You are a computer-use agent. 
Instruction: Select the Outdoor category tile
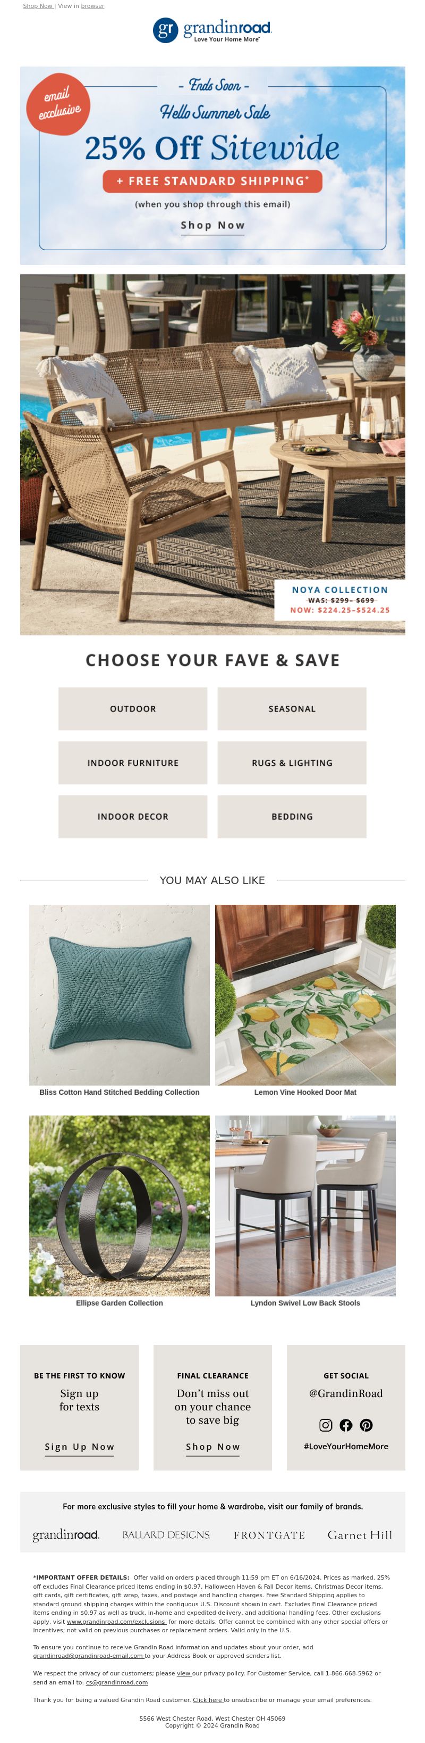(132, 708)
